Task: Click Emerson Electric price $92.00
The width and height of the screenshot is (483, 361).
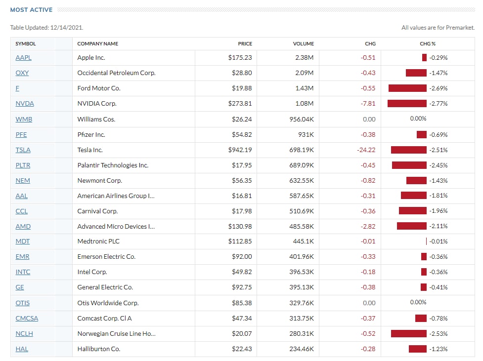Action: click(x=242, y=257)
